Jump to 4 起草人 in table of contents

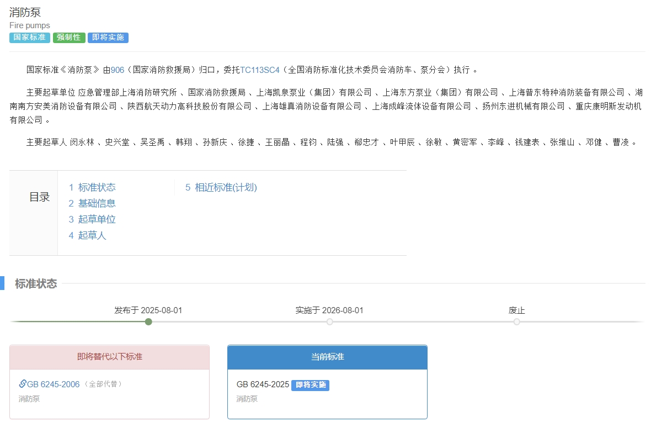pyautogui.click(x=88, y=235)
